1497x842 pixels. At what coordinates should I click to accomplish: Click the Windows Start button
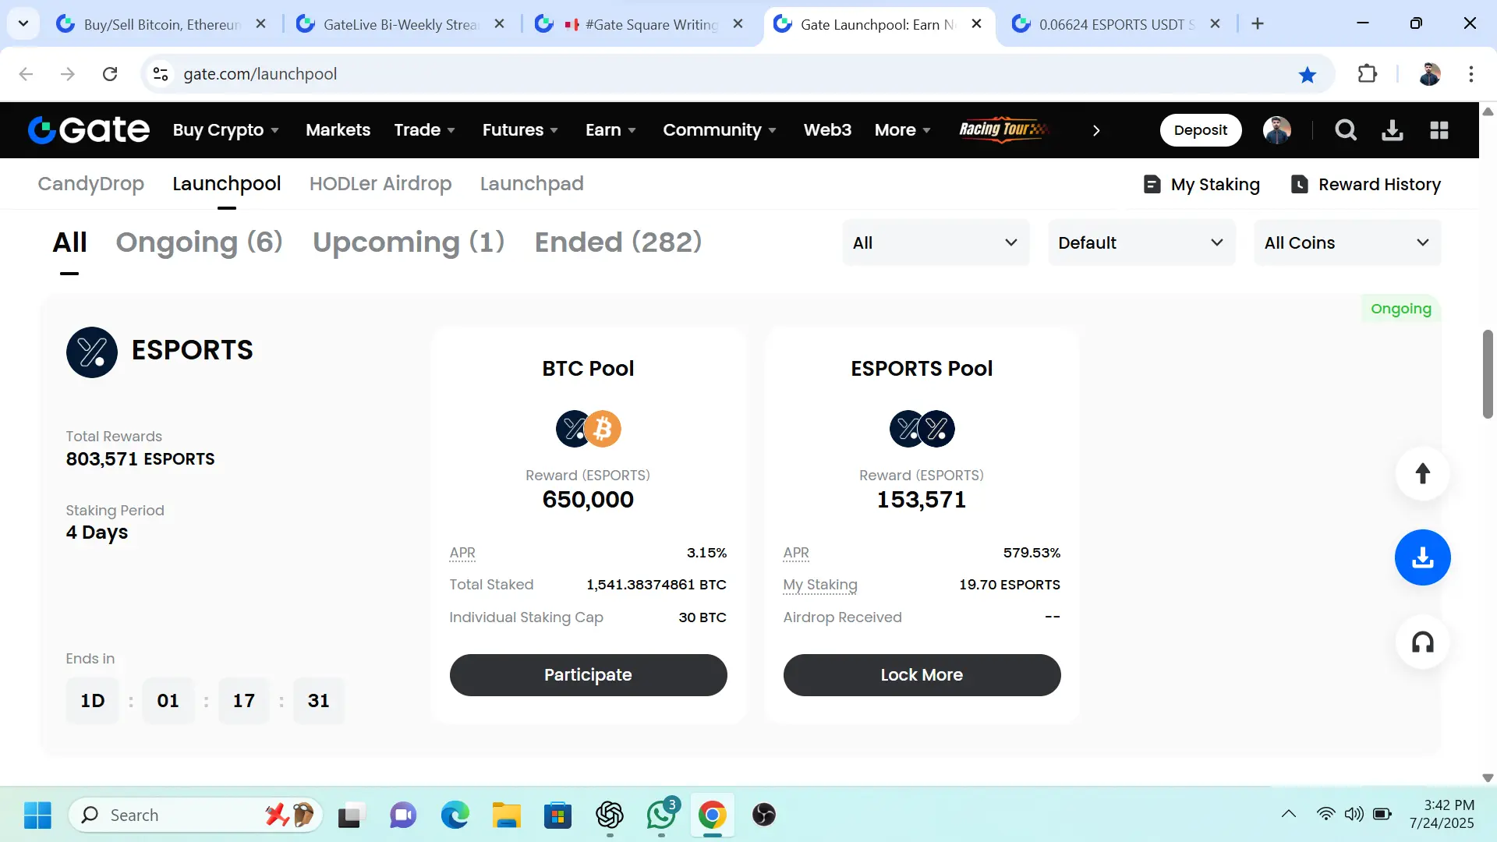click(x=37, y=815)
